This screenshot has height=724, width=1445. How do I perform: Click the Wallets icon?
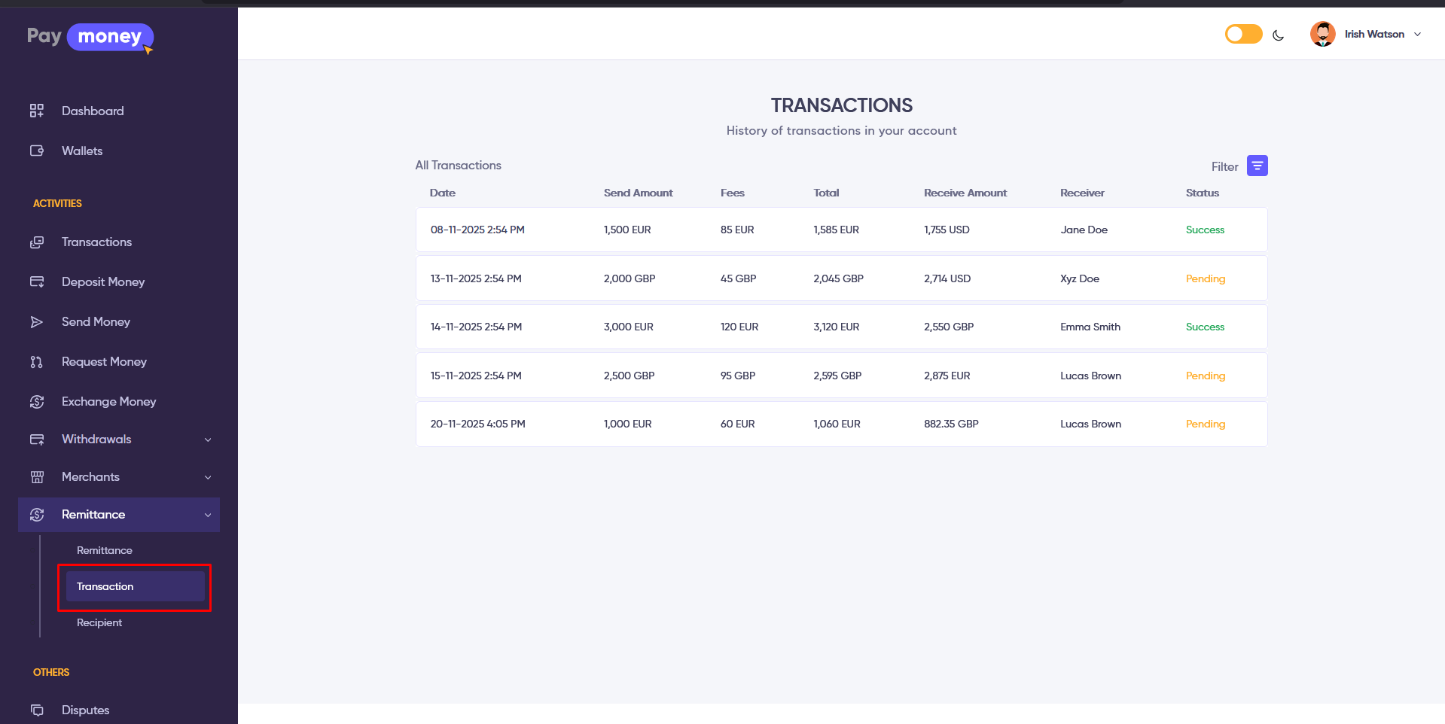[36, 151]
